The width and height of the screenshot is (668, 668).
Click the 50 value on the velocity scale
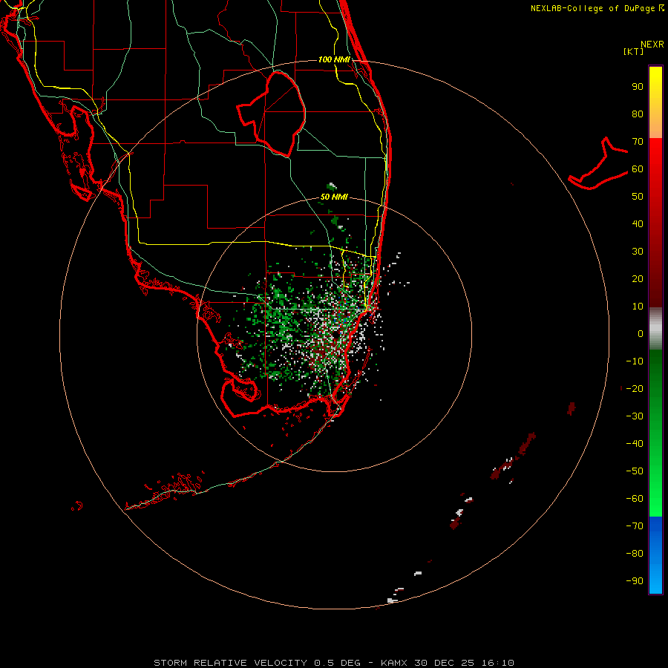point(638,197)
